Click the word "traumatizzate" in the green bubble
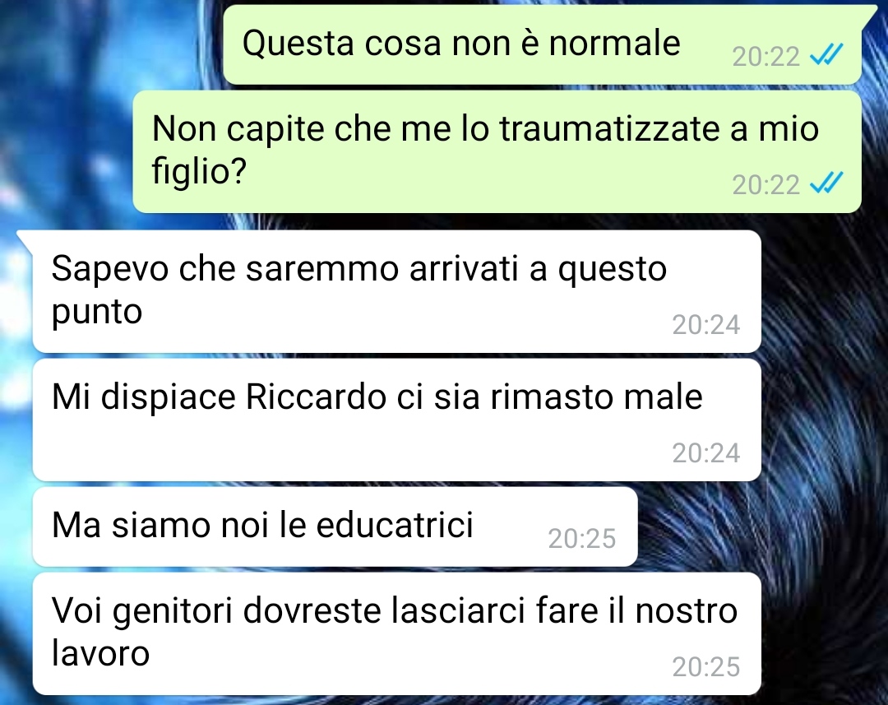This screenshot has width=888, height=705. [x=608, y=128]
